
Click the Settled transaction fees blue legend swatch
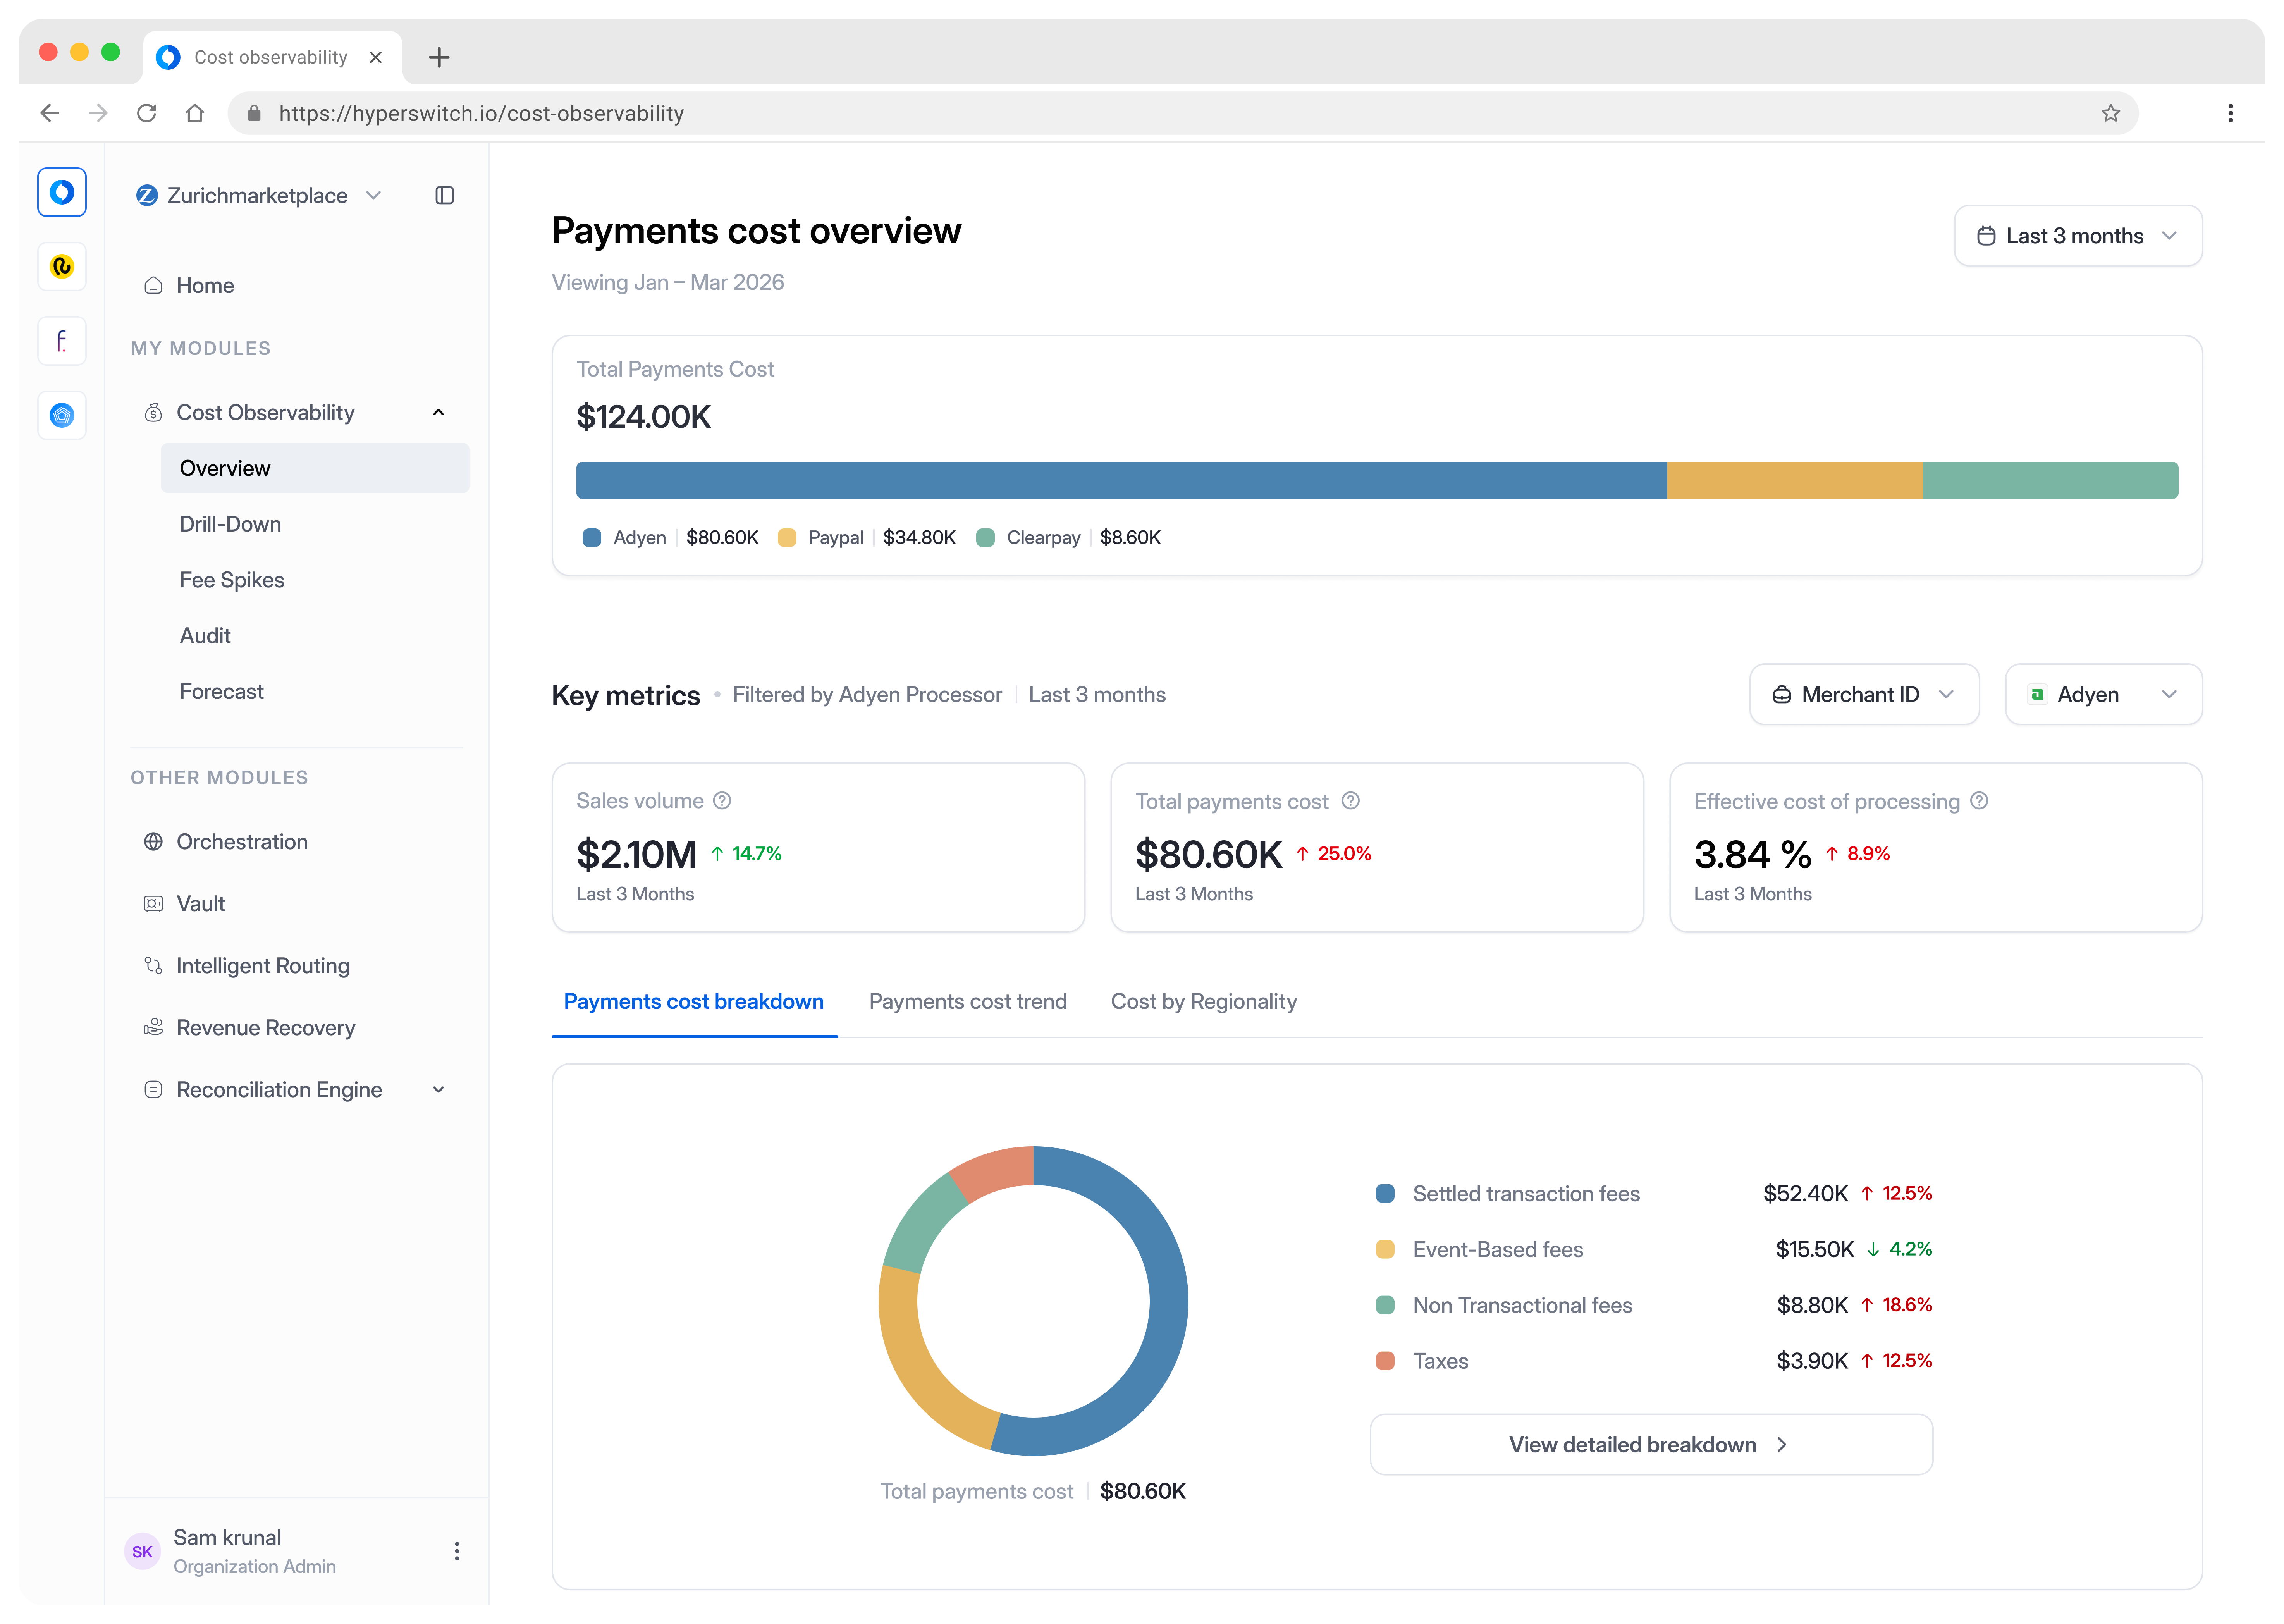point(1385,1194)
